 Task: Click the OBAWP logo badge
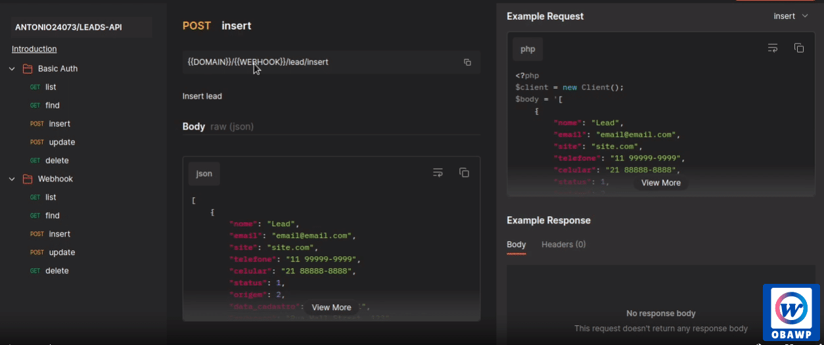coord(791,313)
